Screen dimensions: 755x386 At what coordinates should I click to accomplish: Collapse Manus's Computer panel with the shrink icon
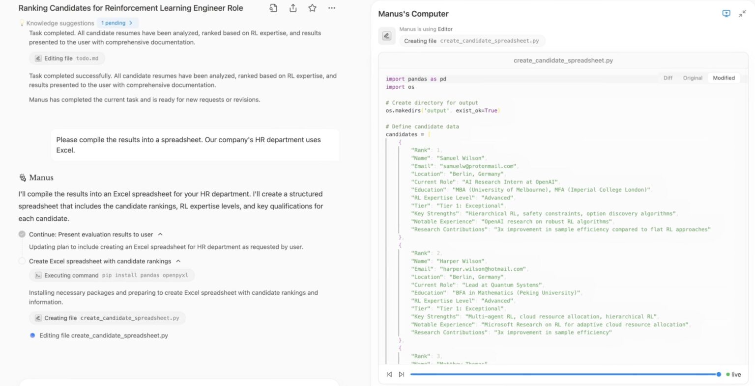(742, 14)
